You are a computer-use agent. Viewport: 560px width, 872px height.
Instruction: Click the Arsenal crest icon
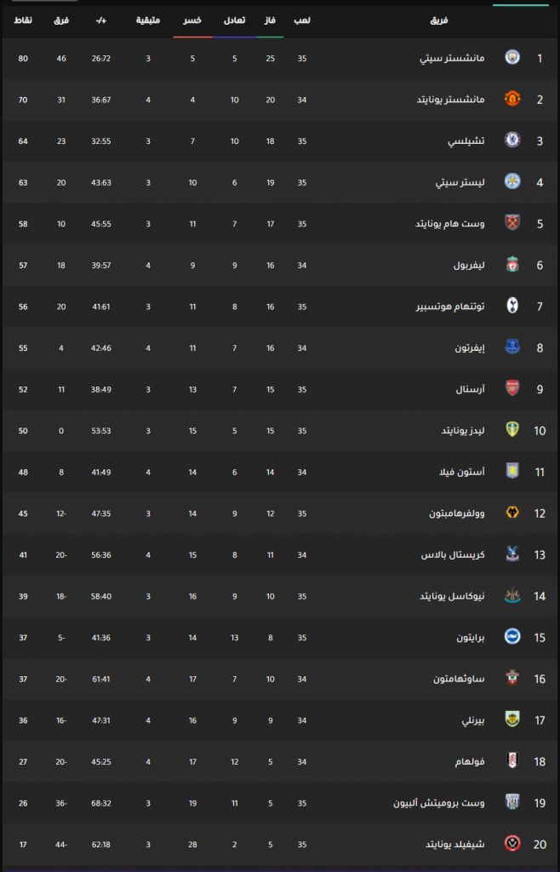click(512, 388)
